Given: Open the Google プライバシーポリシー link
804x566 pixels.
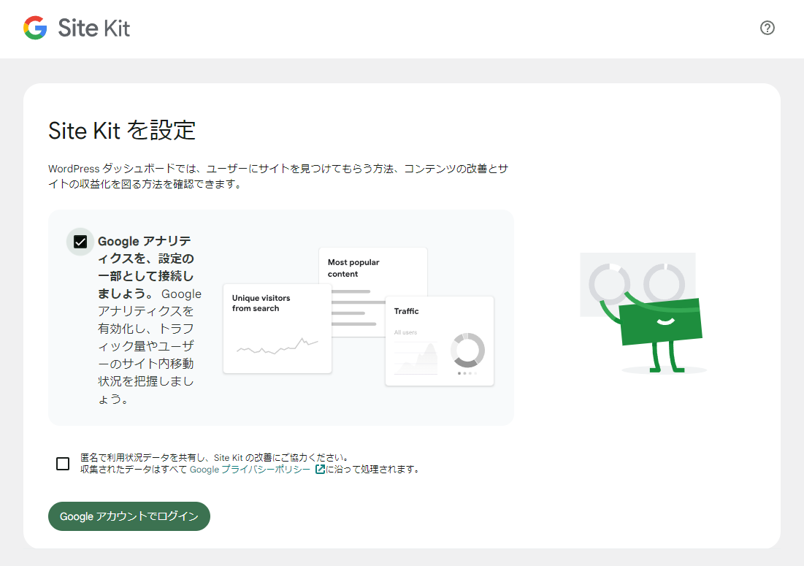Looking at the screenshot, I should click(x=250, y=470).
